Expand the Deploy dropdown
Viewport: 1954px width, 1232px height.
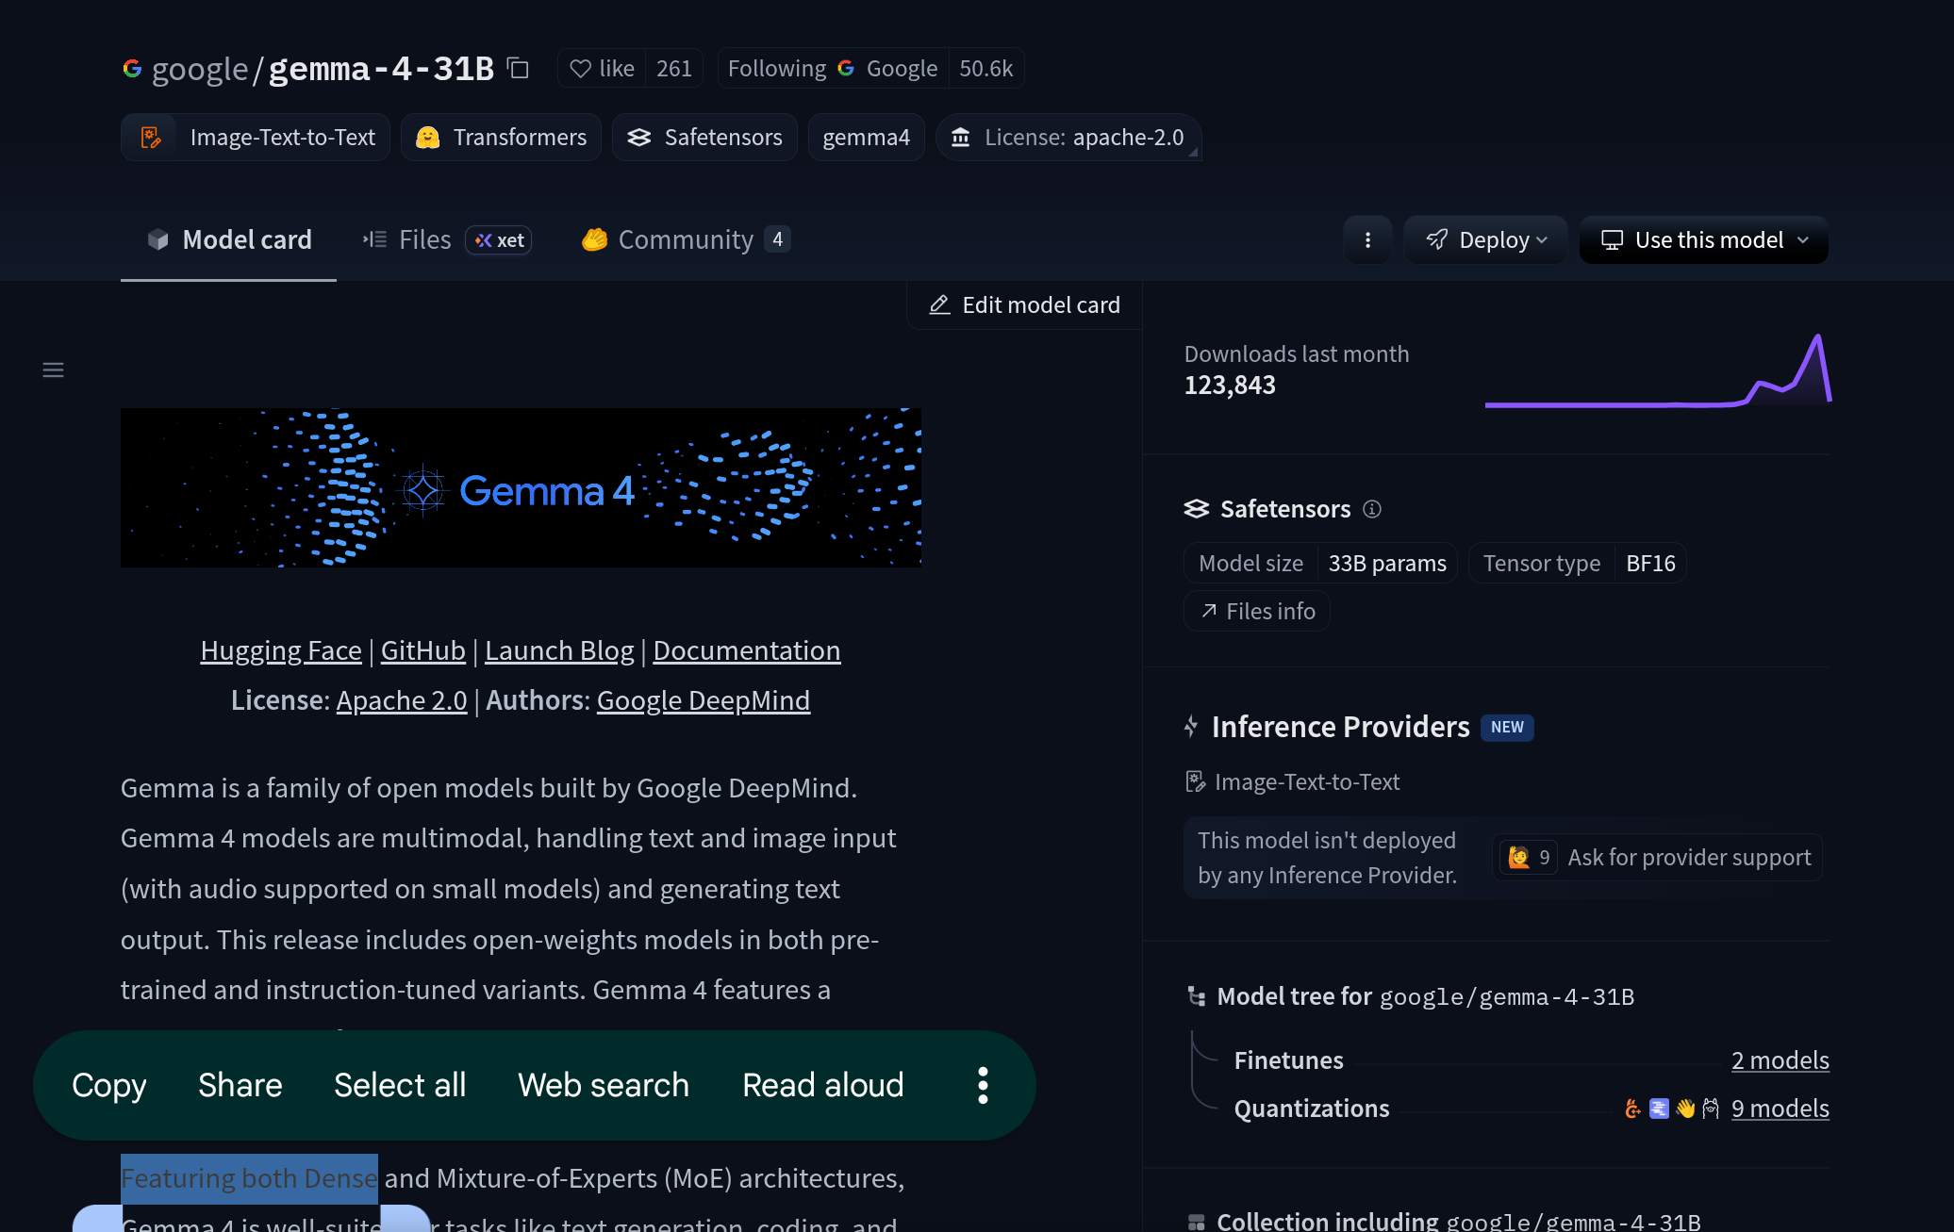tap(1485, 239)
